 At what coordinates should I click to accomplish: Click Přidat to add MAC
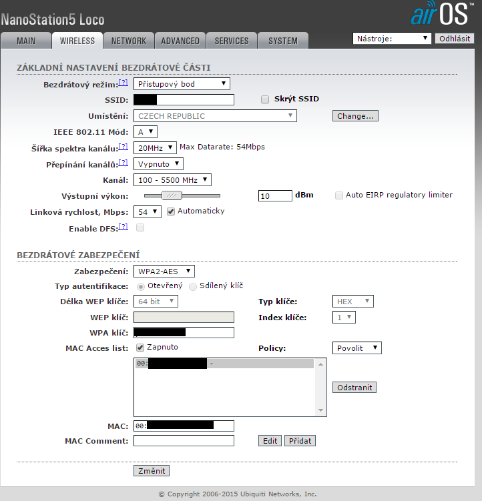pos(300,440)
